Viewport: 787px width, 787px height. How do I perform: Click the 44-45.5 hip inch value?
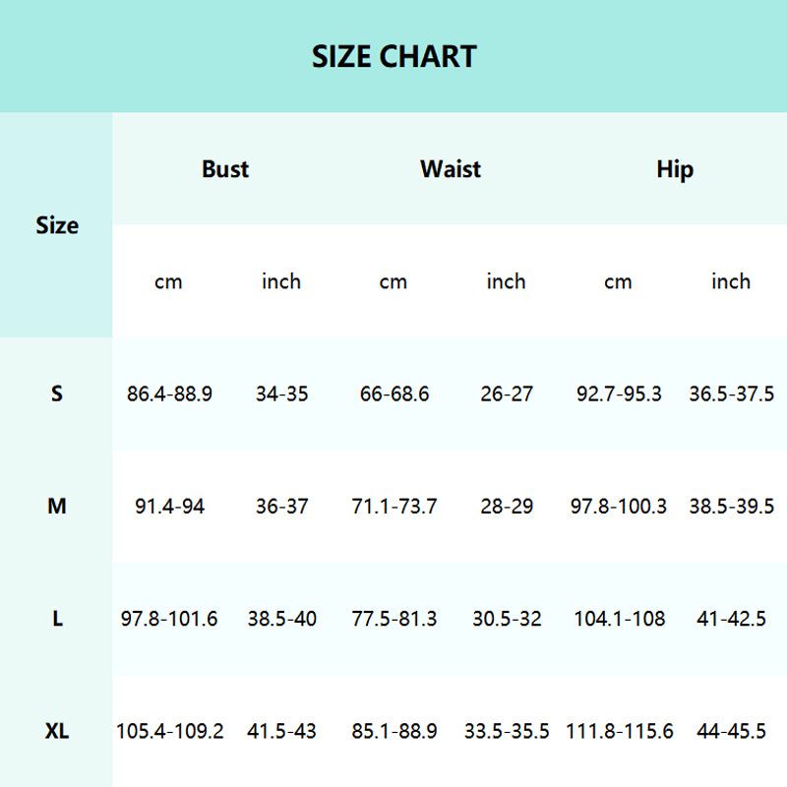pyautogui.click(x=731, y=732)
